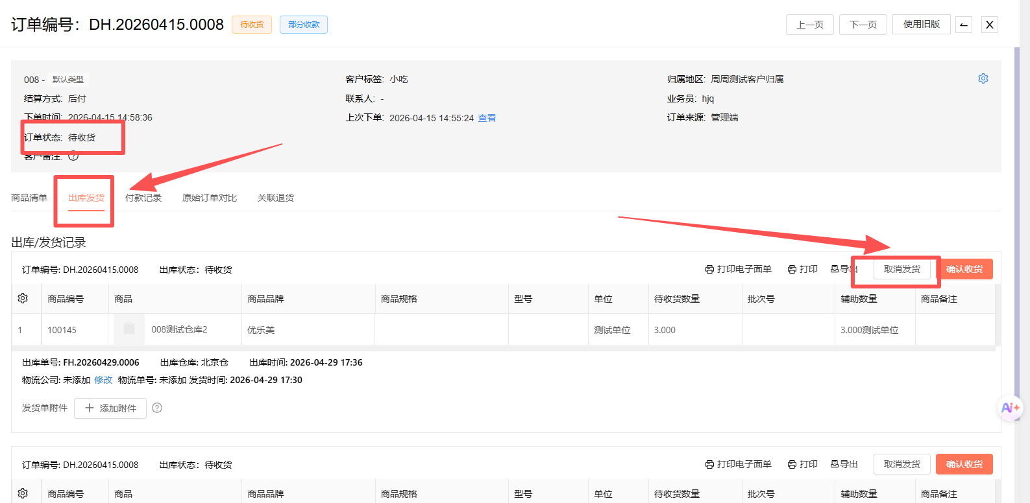The width and height of the screenshot is (1030, 503).
Task: Click product thumbnail for 008测试仓库2
Action: tap(129, 329)
